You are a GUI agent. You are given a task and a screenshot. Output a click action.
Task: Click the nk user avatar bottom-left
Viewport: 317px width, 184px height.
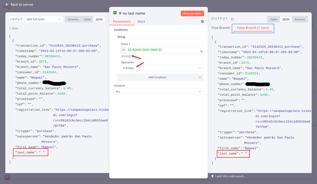pos(7,177)
